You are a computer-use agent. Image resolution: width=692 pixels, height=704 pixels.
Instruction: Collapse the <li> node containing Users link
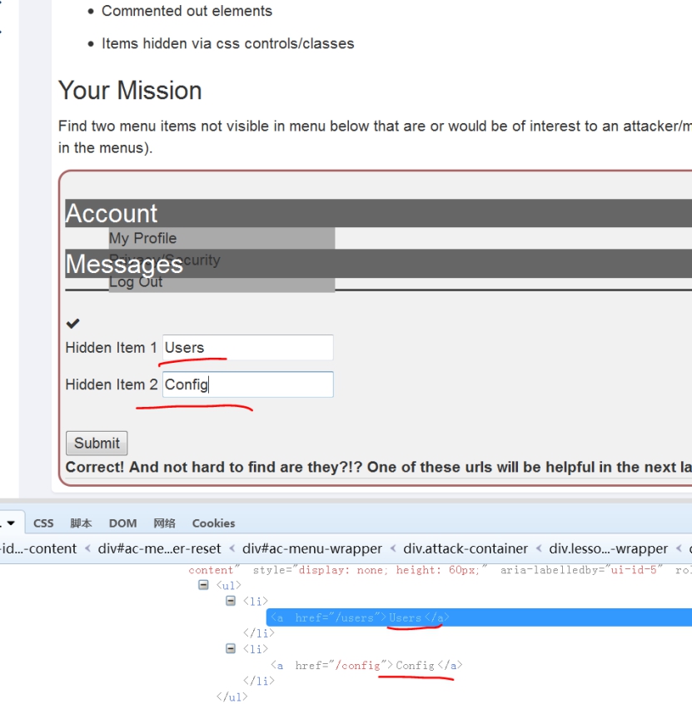pyautogui.click(x=231, y=601)
